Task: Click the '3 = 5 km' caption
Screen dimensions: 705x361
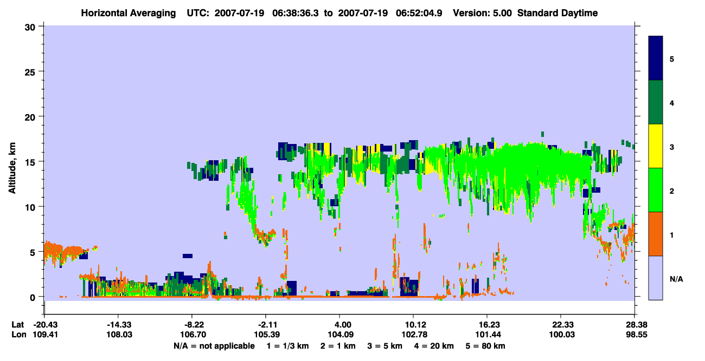Action: pyautogui.click(x=384, y=346)
